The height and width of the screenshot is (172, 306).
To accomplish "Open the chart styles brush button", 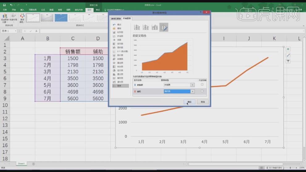I will point(288,55).
